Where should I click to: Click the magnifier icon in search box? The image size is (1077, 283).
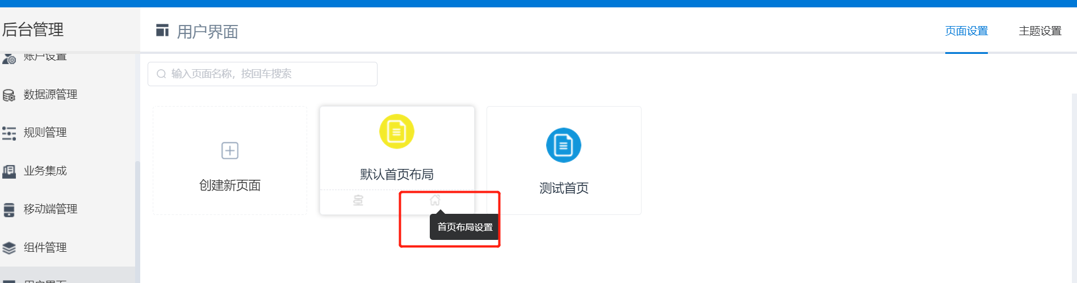161,74
